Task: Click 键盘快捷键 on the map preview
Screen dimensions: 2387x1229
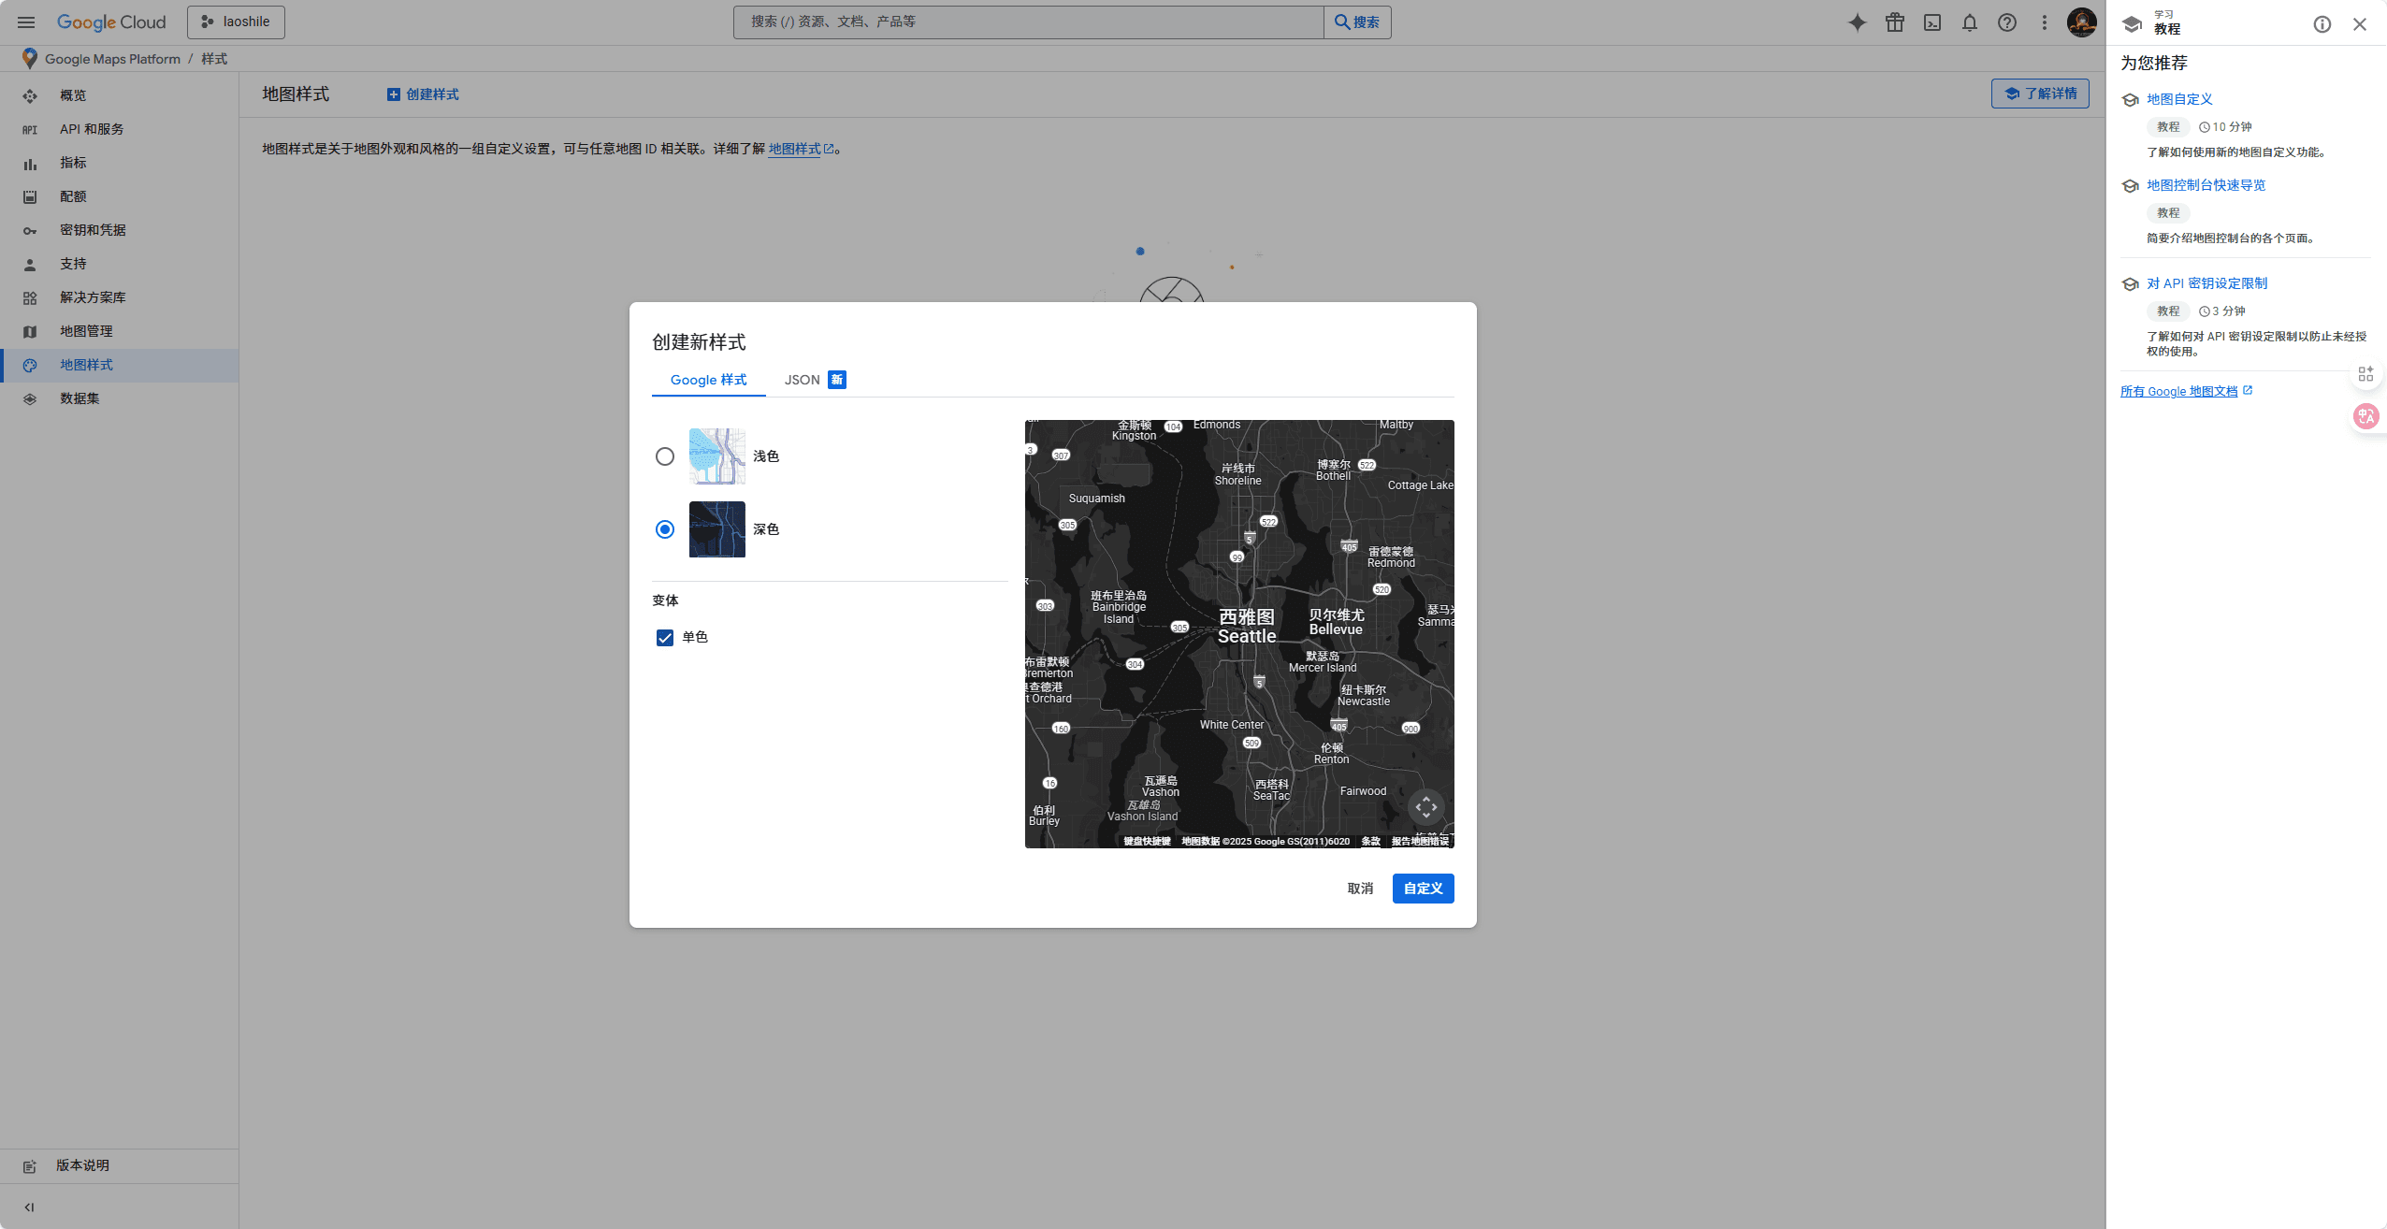Action: (x=1147, y=842)
